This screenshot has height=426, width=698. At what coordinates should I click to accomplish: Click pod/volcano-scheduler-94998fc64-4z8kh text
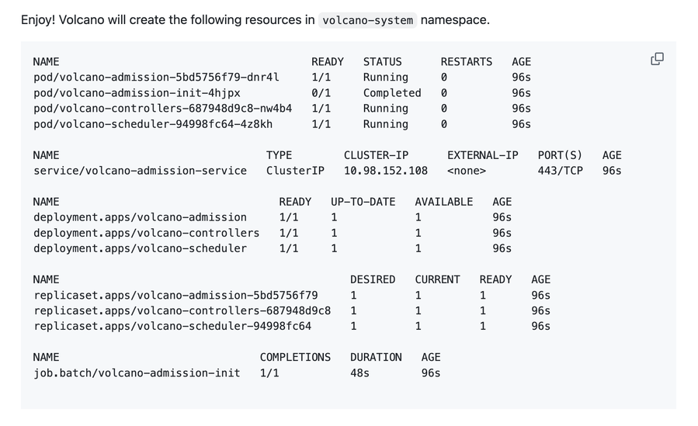(x=153, y=124)
